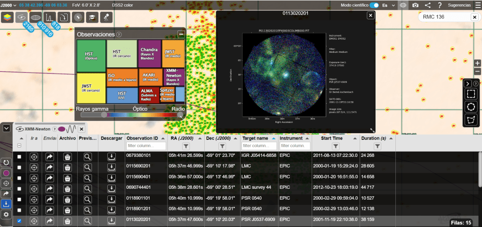Collapse the Observaciones panel with minus button
Screen dimensions: 482x227
(181, 34)
